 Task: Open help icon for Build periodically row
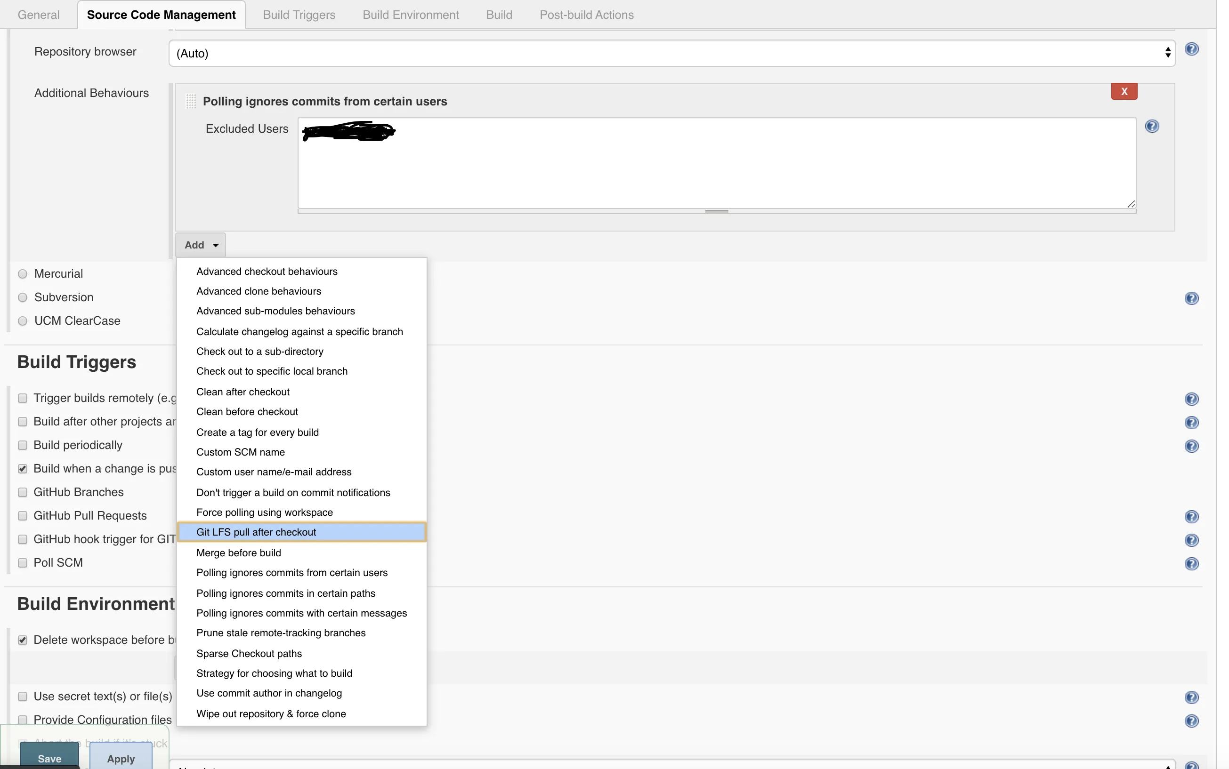(x=1191, y=447)
